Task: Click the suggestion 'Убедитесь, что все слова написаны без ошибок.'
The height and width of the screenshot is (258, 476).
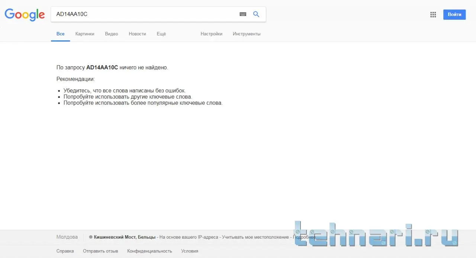Action: pyautogui.click(x=125, y=90)
